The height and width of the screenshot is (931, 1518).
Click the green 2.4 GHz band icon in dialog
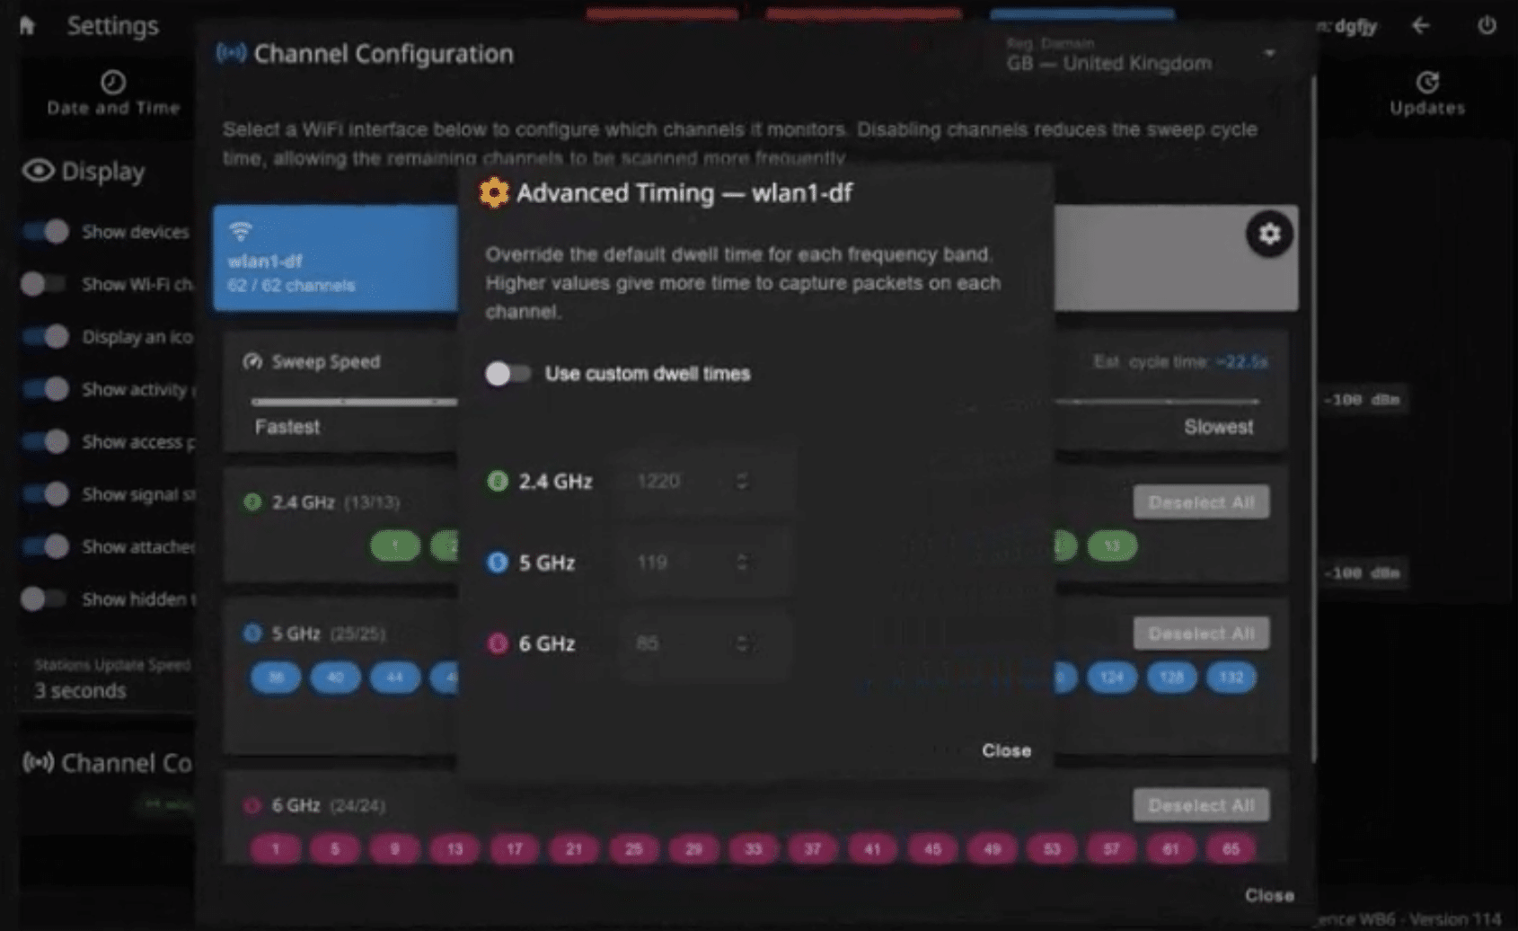(x=497, y=481)
